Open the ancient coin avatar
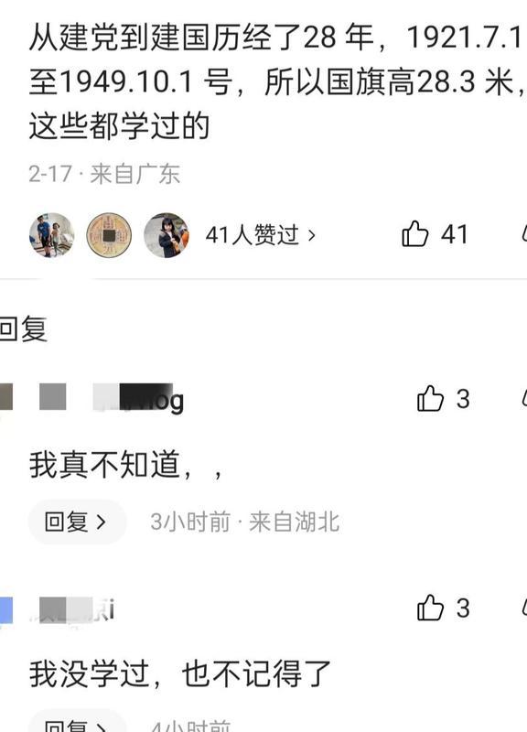This screenshot has height=732, width=527. [x=109, y=235]
